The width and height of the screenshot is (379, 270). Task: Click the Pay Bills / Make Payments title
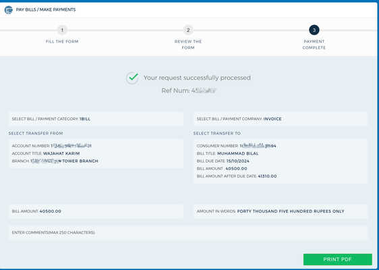coord(46,9)
